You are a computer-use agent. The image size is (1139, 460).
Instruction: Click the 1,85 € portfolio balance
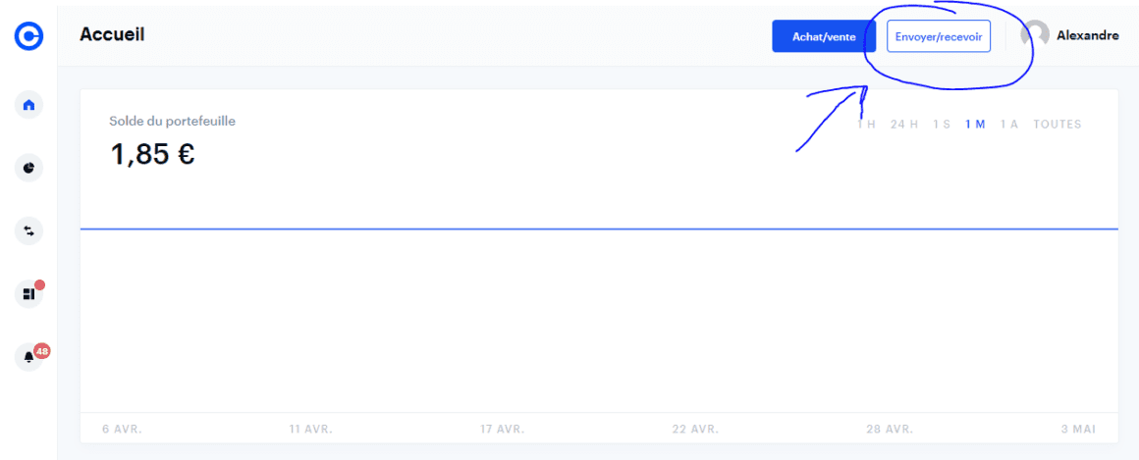[152, 154]
